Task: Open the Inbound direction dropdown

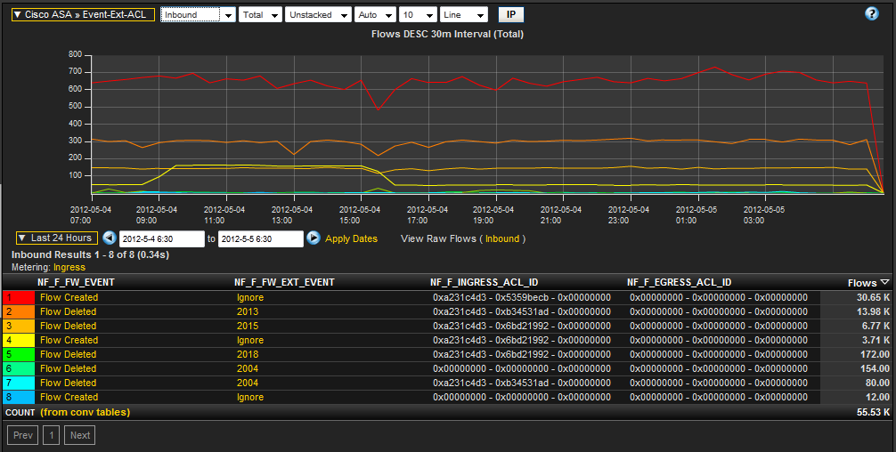Action: (x=198, y=15)
